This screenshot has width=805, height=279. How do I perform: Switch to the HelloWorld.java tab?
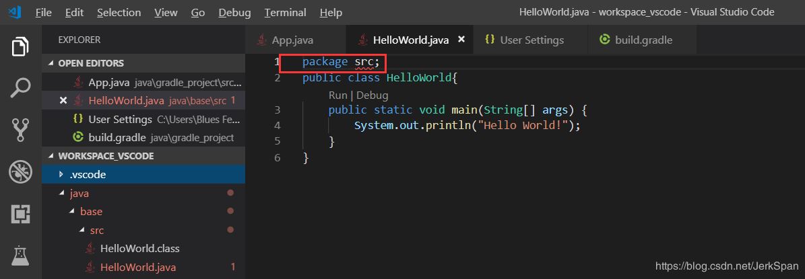[x=409, y=40]
